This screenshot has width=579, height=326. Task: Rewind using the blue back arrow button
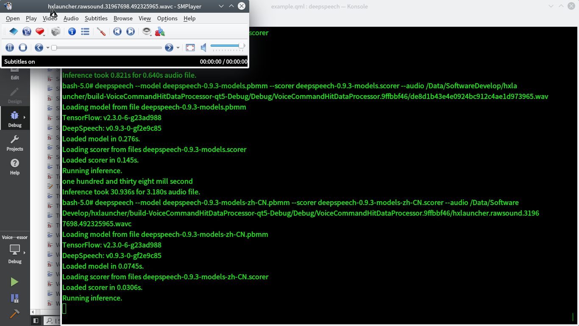tap(39, 48)
